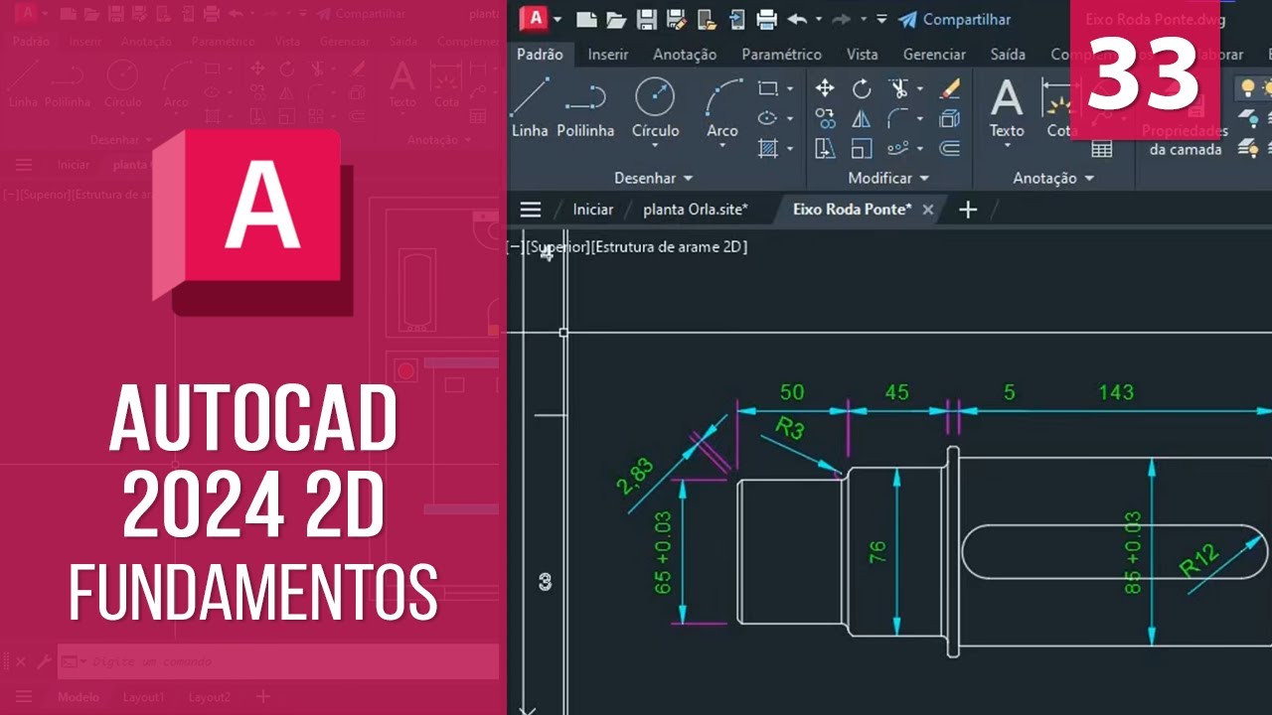Open the Anotação panel dropdown
Image resolution: width=1272 pixels, height=715 pixels.
click(1052, 178)
